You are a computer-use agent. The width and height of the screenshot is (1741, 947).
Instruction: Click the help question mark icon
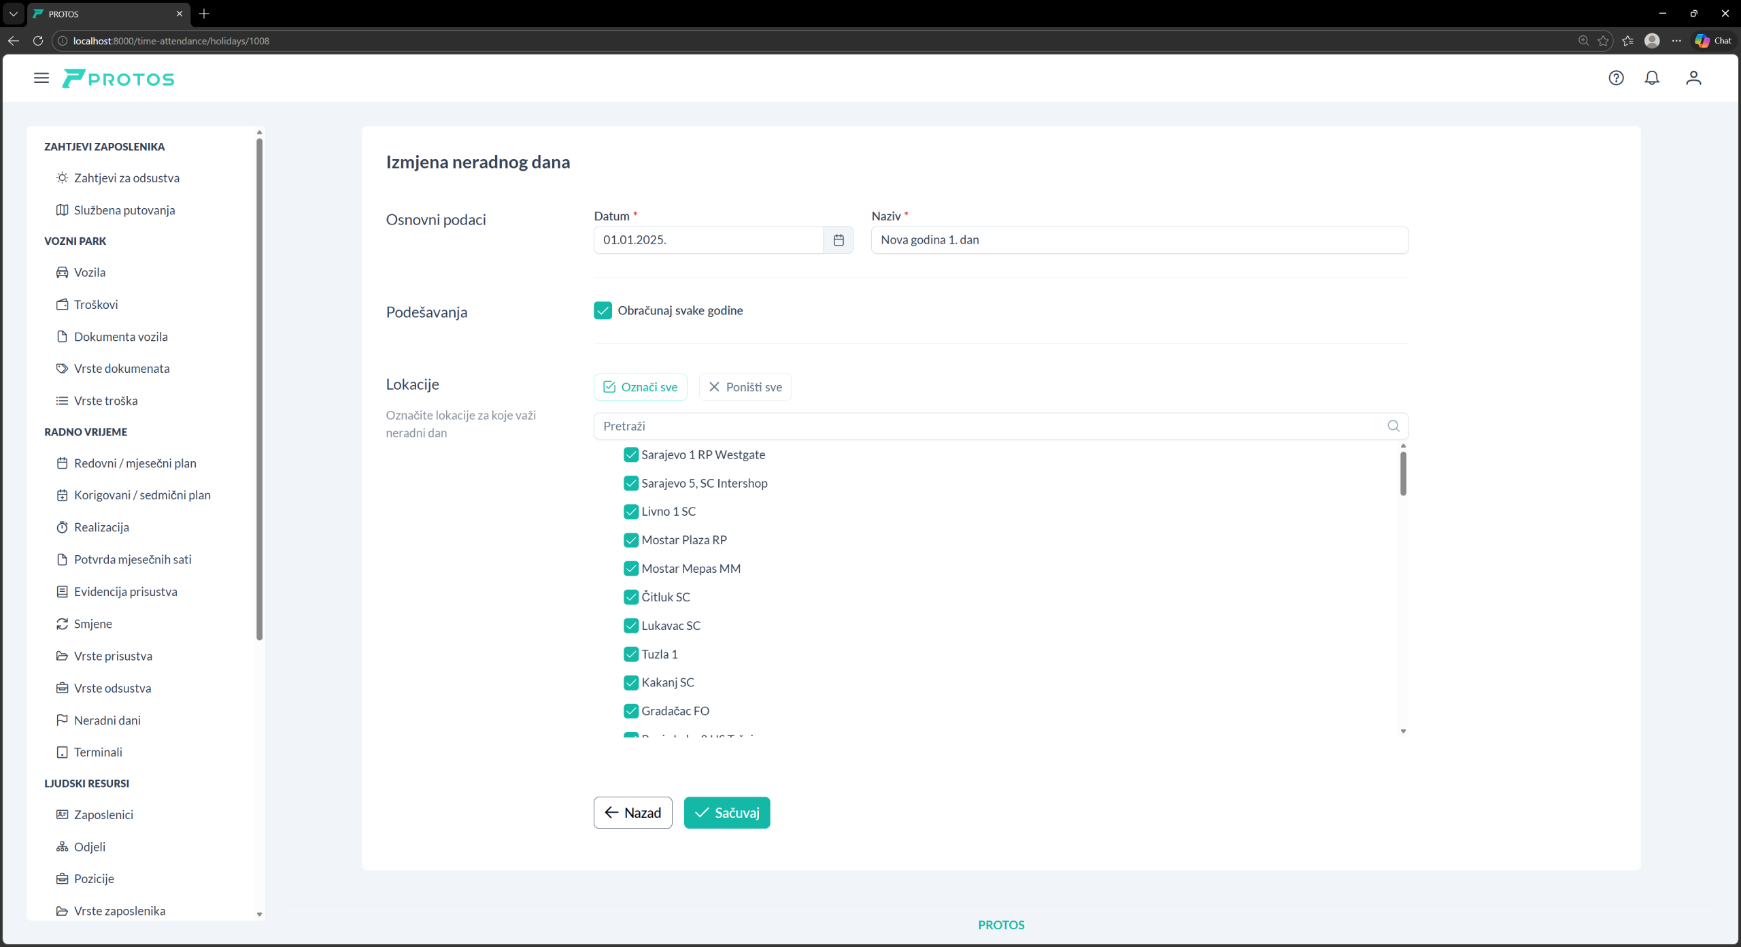point(1616,78)
